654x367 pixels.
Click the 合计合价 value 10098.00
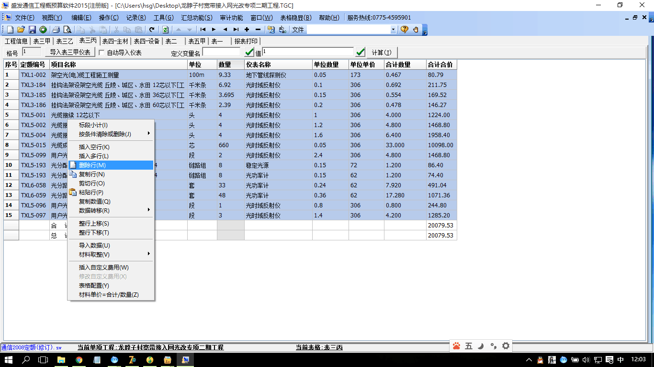(x=441, y=145)
